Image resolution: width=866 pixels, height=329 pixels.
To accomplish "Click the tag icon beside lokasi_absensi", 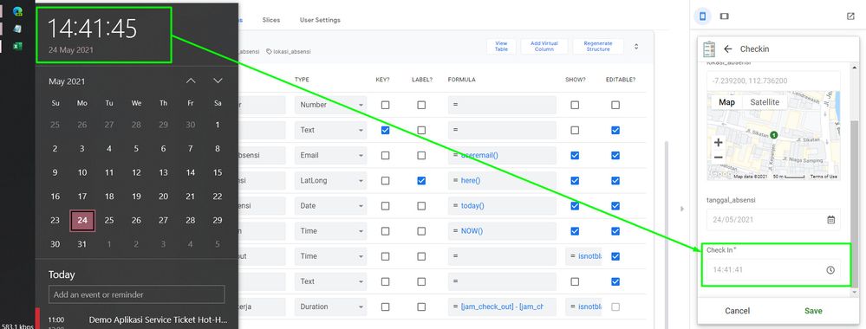I will point(269,51).
